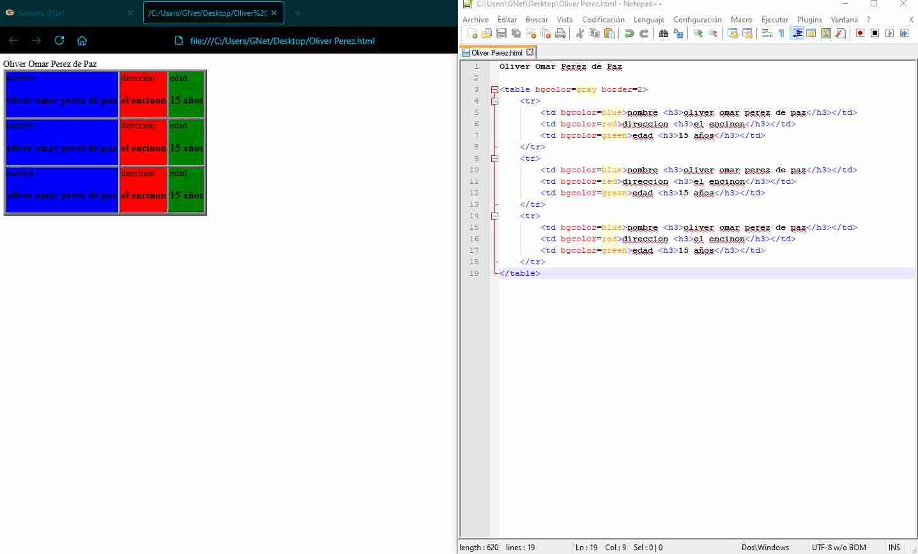Run macro multiple times icon
Viewport: 918px width, 554px height.
(x=904, y=33)
